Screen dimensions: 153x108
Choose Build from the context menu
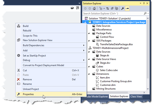(51, 26)
